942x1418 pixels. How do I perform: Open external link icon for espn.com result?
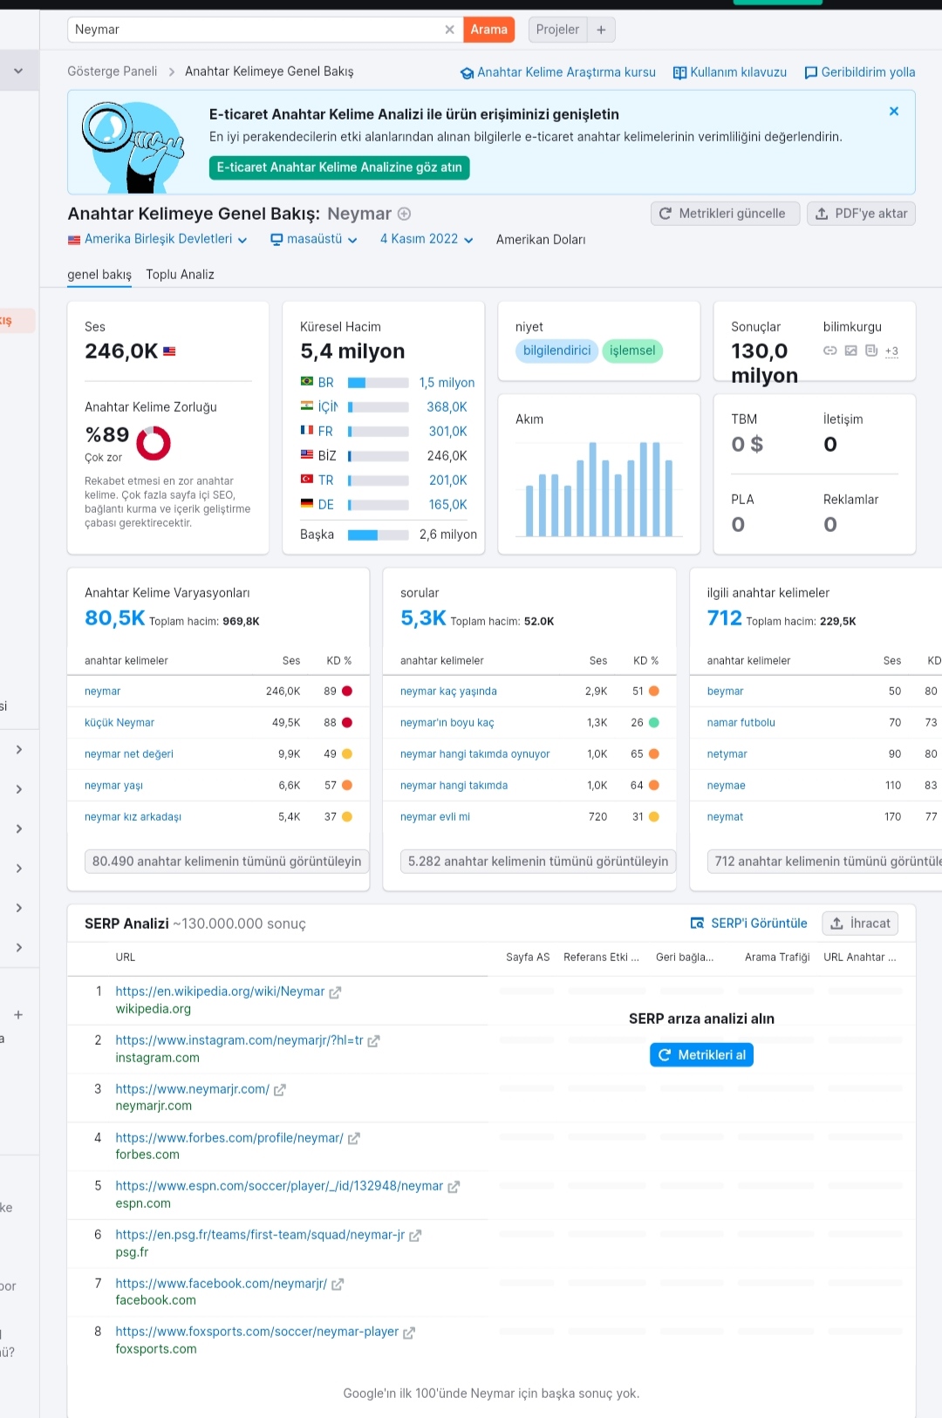click(454, 1187)
